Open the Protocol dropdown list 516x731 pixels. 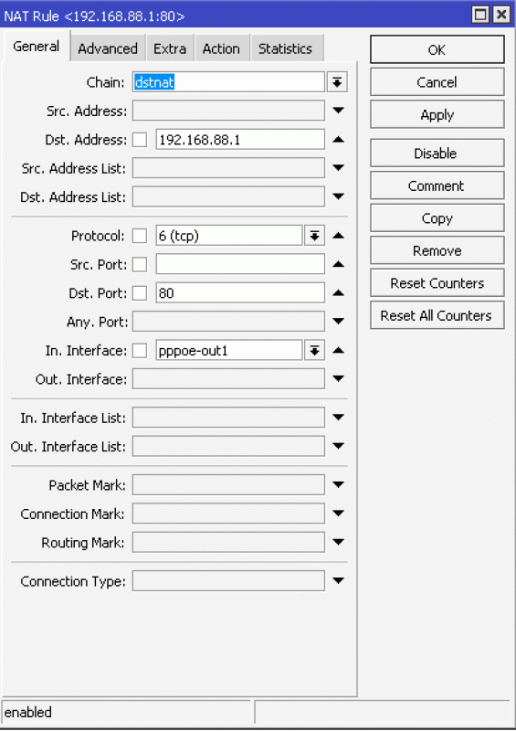click(315, 236)
